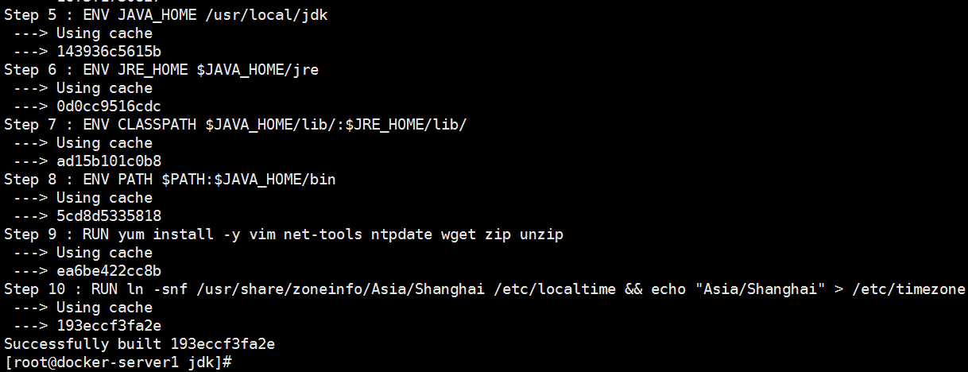968x372 pixels.
Task: Click the Step 6 ENV JRE_HOME line
Action: point(161,70)
